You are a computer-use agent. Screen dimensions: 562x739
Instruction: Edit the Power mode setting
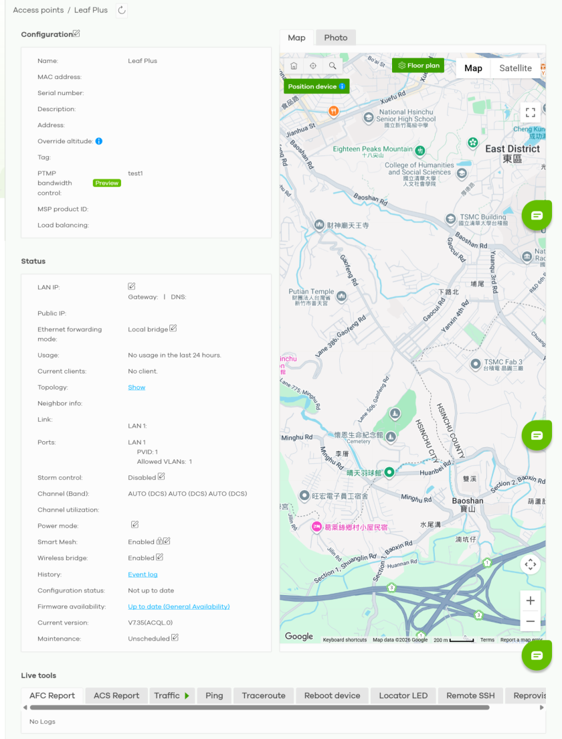point(134,525)
